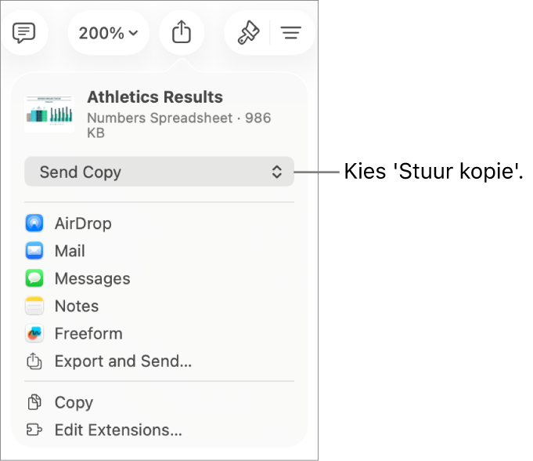533x461 pixels.
Task: Click the Send Copy up-down chevrons
Action: coord(277,172)
